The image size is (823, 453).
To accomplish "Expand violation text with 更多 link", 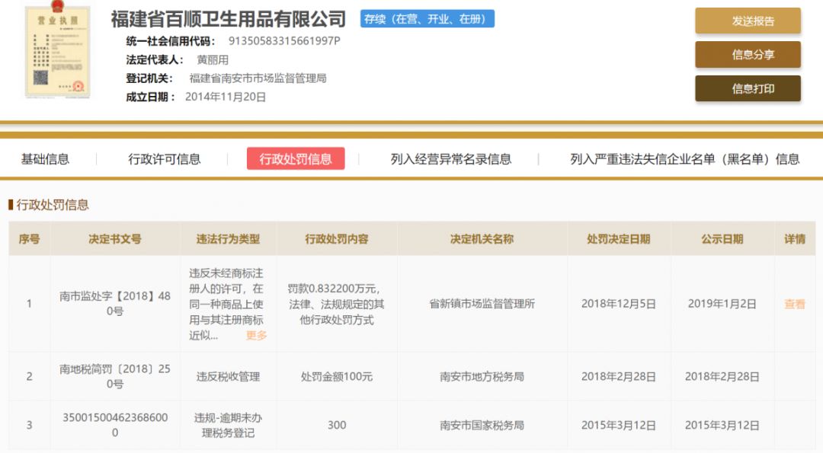I will click(256, 335).
